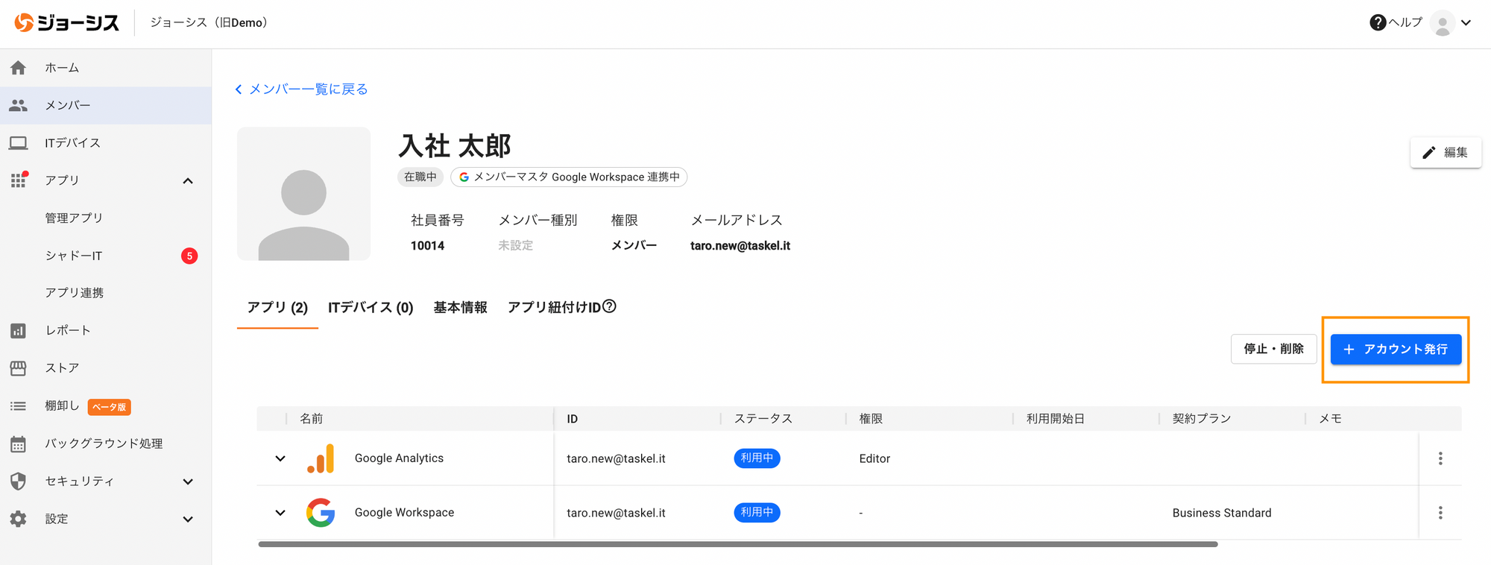Image resolution: width=1491 pixels, height=565 pixels.
Task: Click the Background Processing calendar icon
Action: tap(19, 444)
